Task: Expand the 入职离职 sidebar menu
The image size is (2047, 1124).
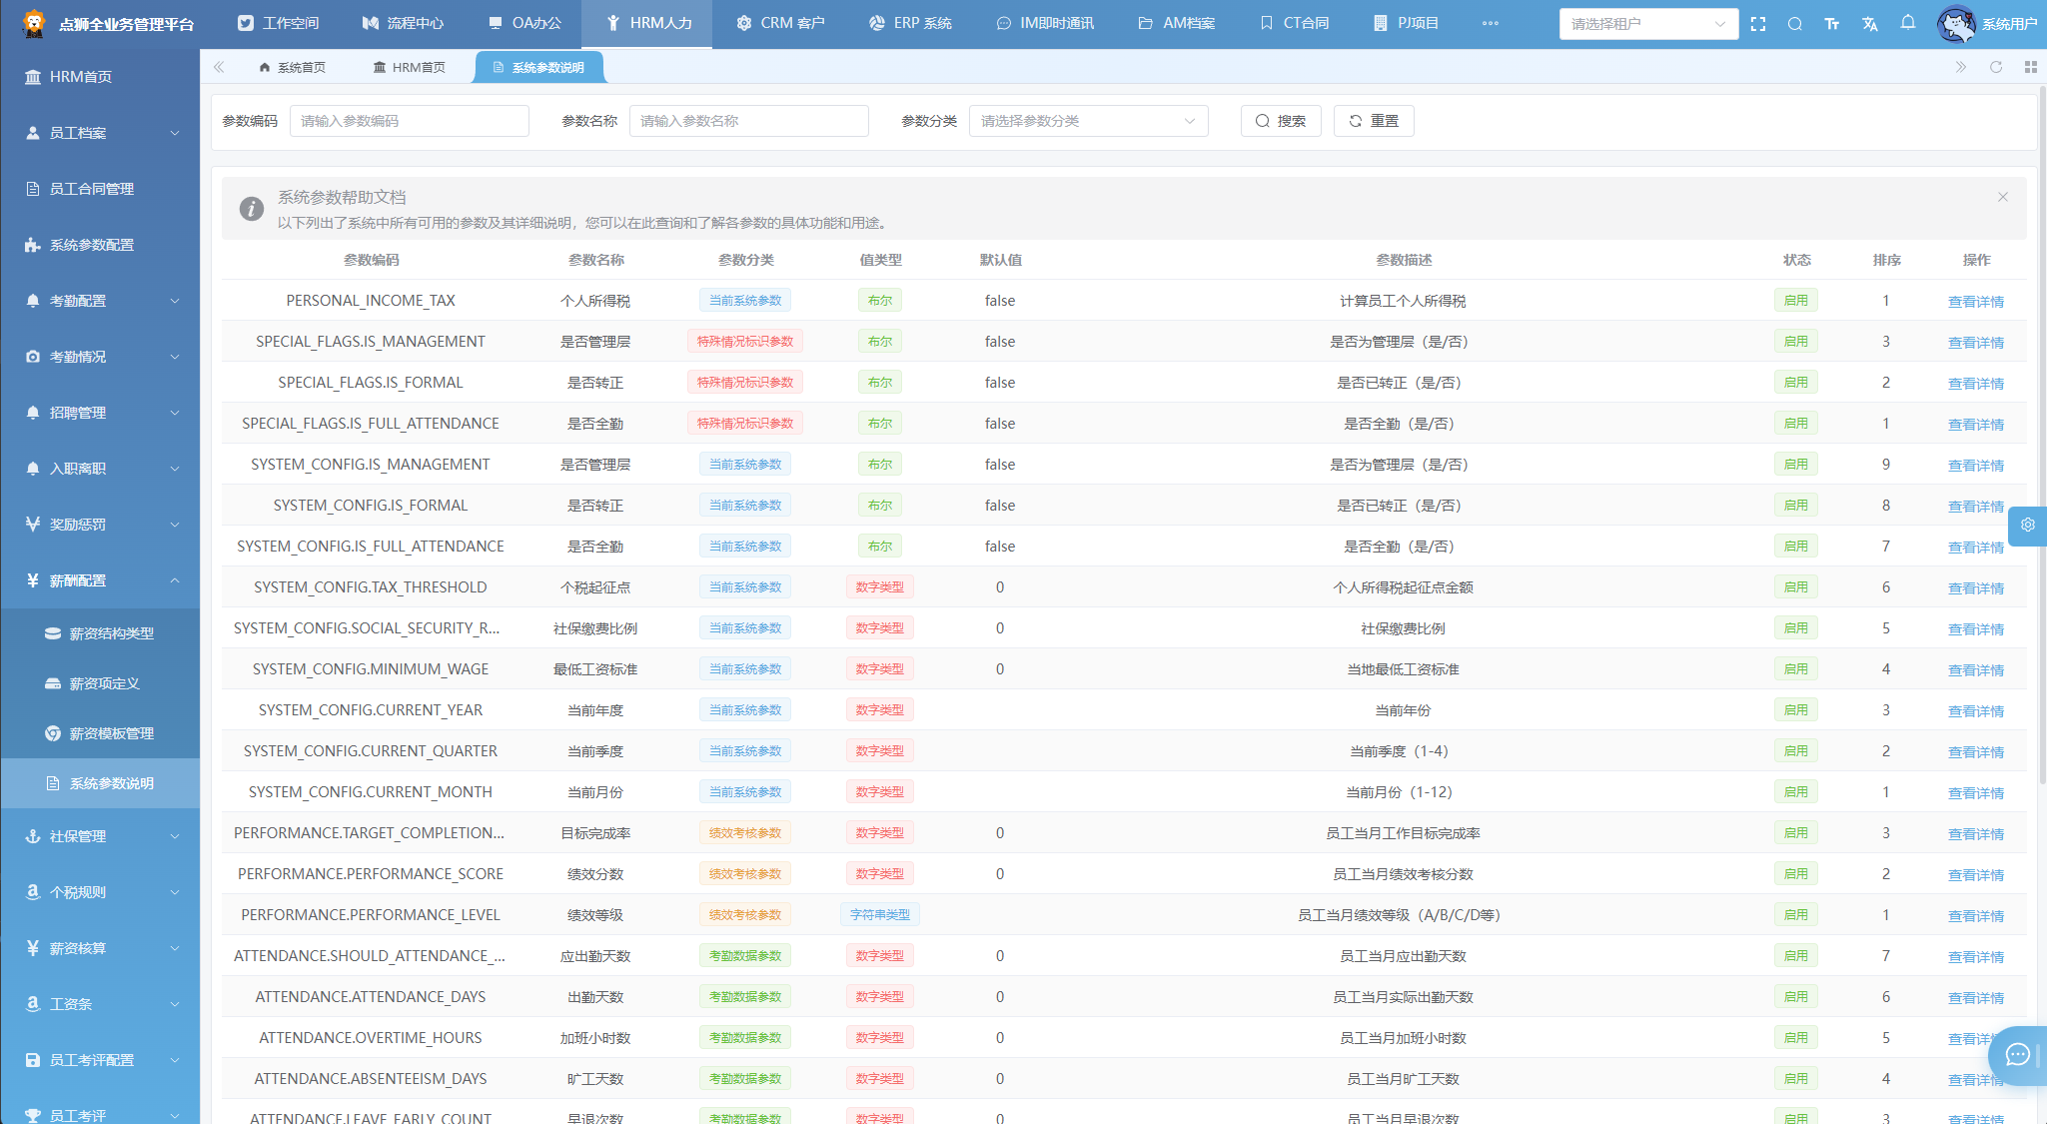Action: (x=100, y=469)
